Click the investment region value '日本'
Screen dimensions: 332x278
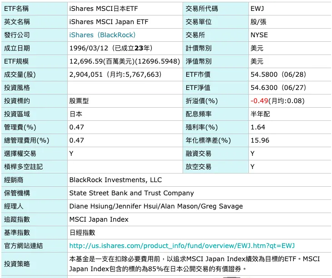click(x=76, y=114)
